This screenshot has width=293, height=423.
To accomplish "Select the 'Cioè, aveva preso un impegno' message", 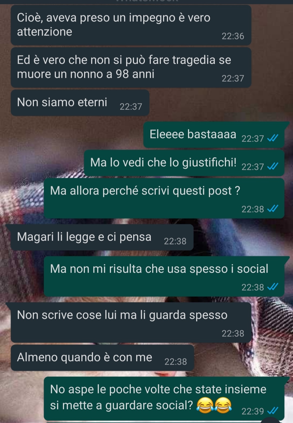I will pos(131,25).
